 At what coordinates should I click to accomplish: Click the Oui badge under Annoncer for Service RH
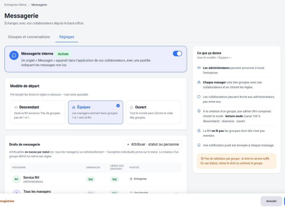90,179
